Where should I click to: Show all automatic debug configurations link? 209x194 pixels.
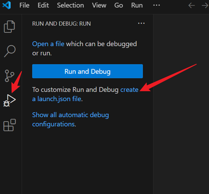coord(70,119)
